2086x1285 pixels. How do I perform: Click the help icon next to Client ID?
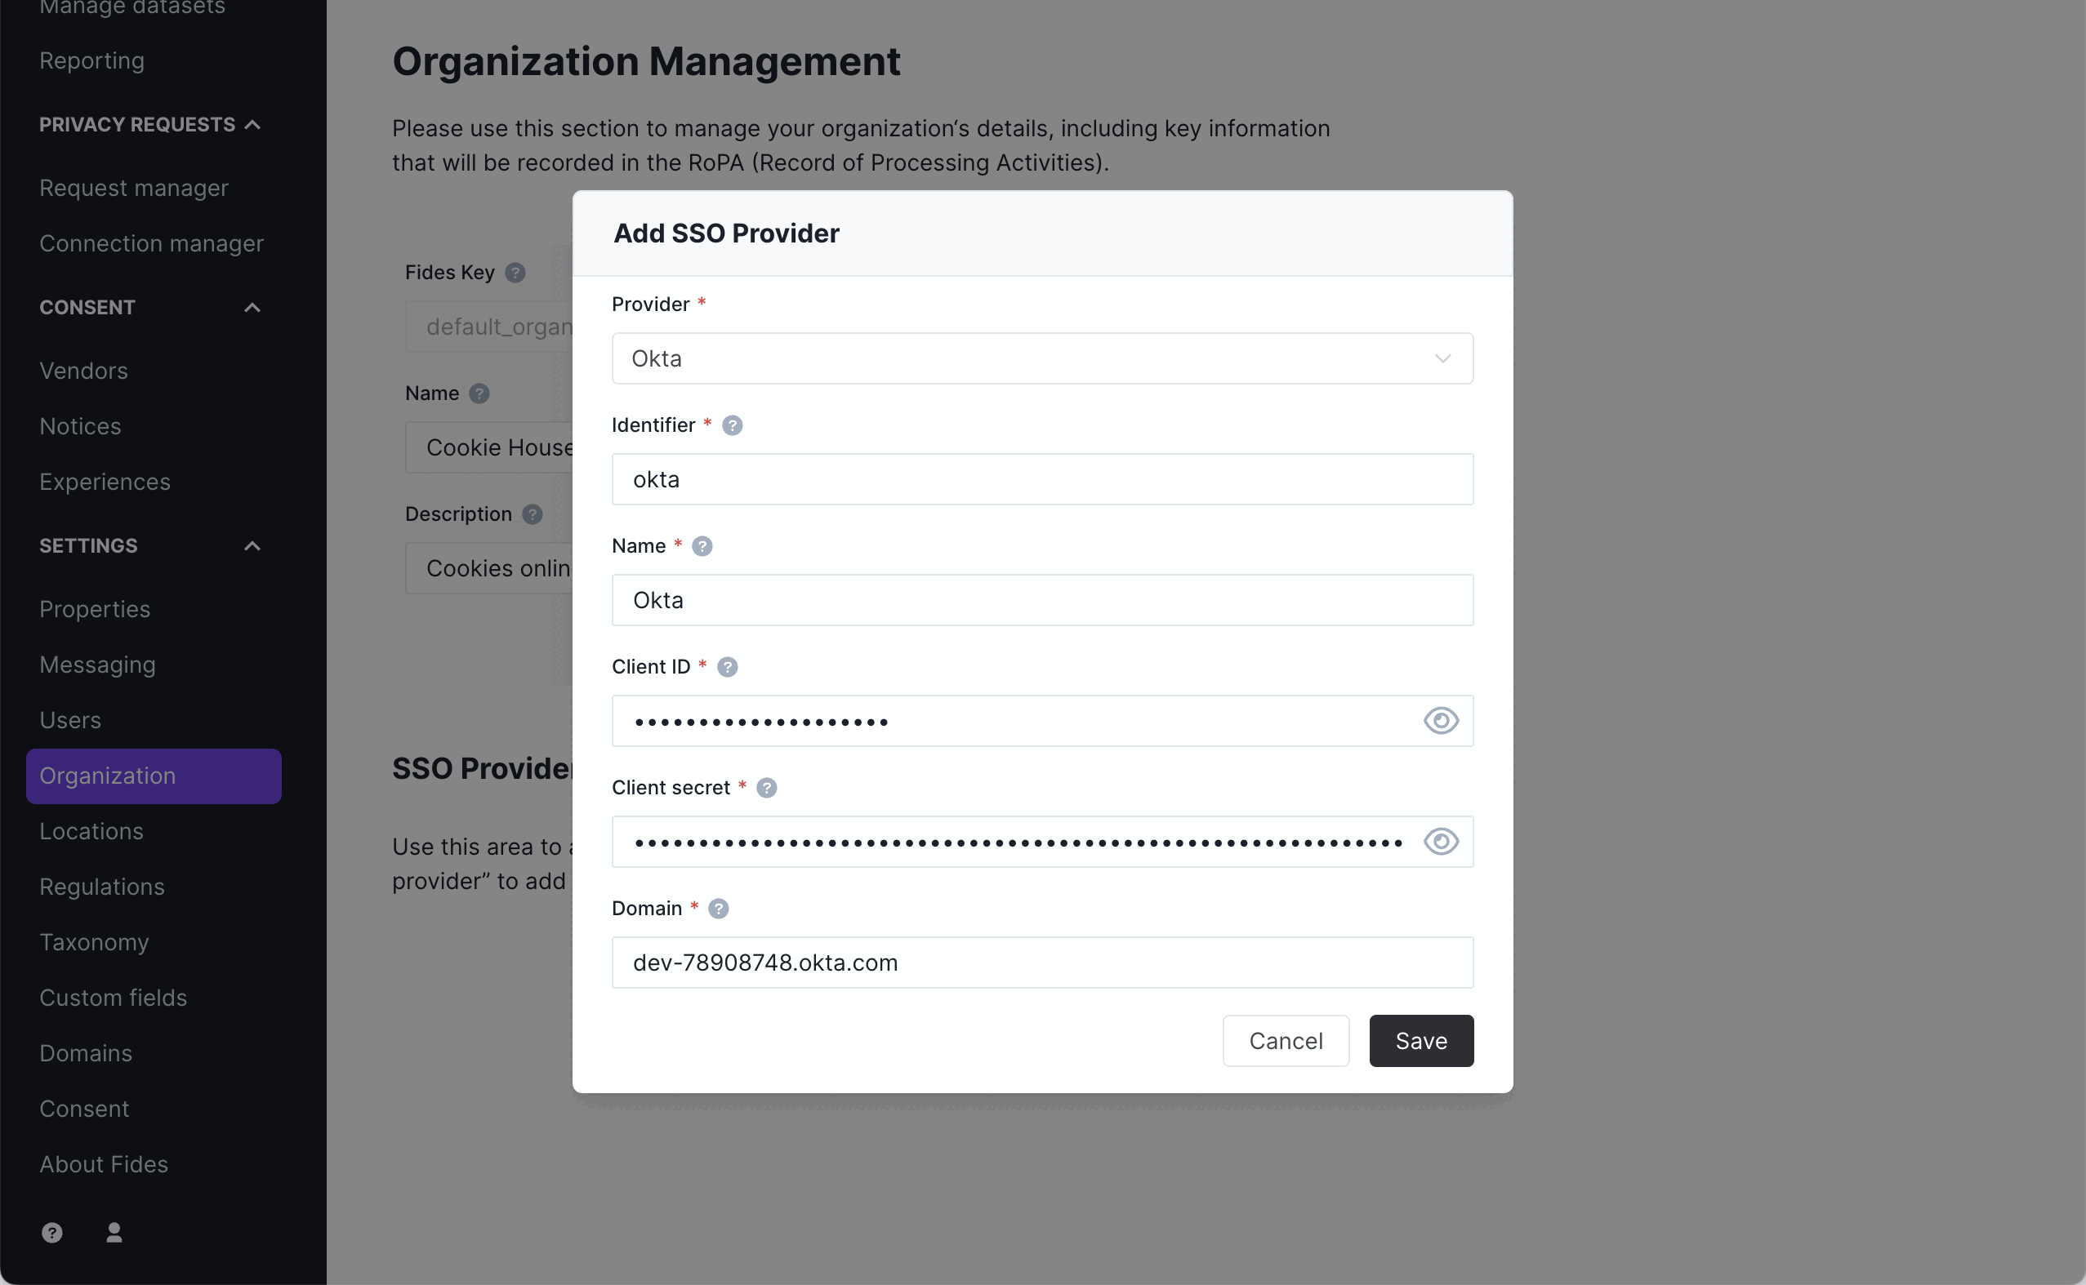tap(728, 667)
